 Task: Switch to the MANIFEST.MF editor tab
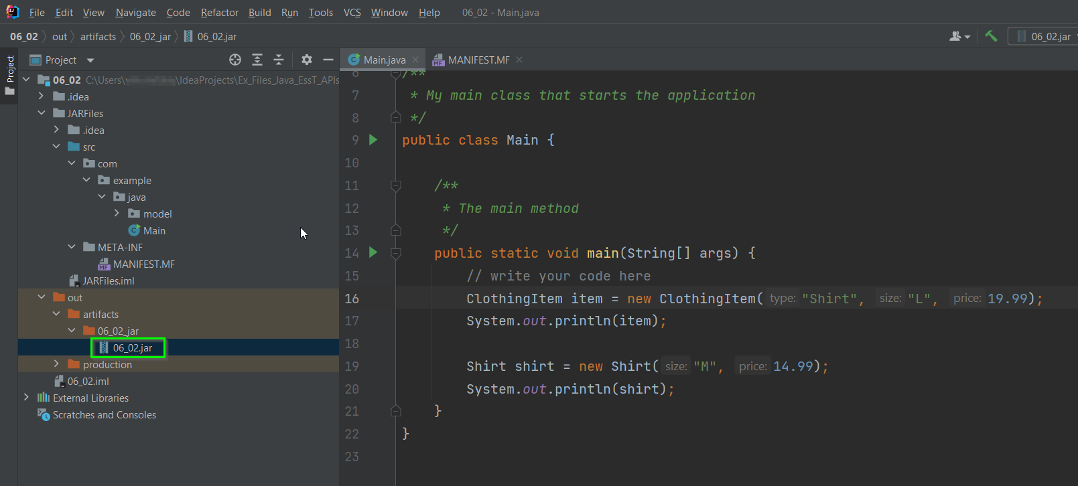point(478,60)
